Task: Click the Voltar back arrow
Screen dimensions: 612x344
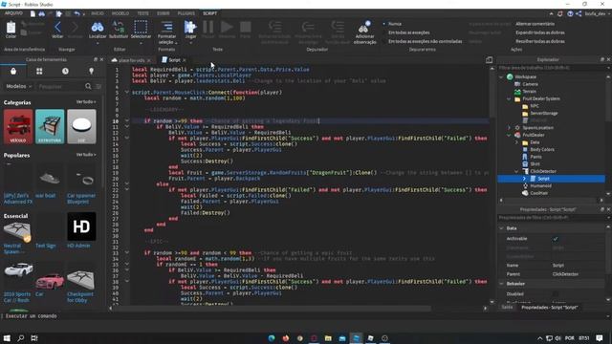Action: 57,27
